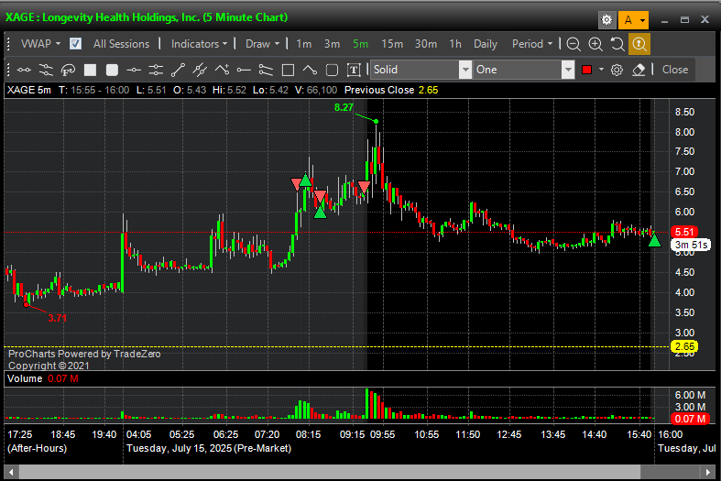Open the Draw dropdown menu
This screenshot has height=481, width=721.
tap(263, 44)
